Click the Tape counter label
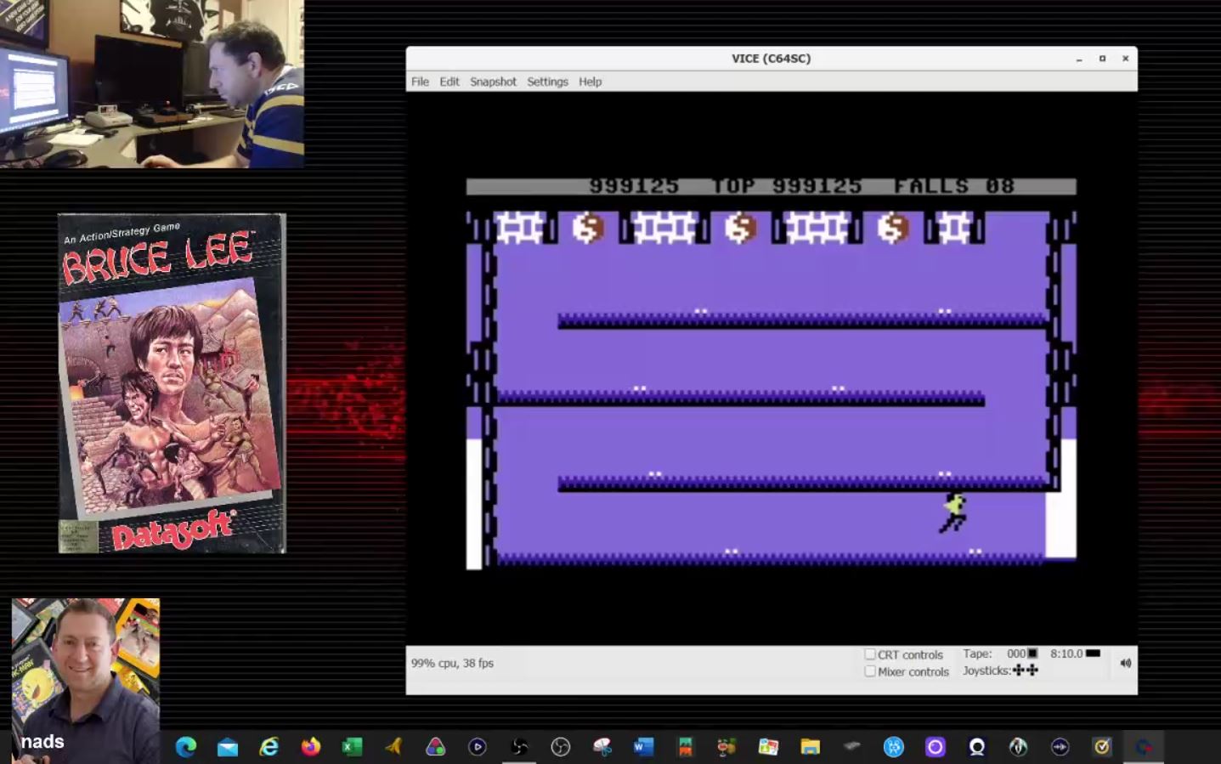This screenshot has width=1221, height=764. point(977,654)
